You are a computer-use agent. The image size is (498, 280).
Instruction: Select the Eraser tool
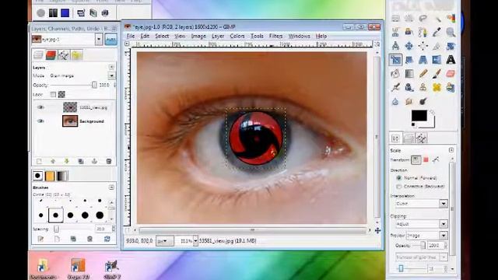point(451,74)
